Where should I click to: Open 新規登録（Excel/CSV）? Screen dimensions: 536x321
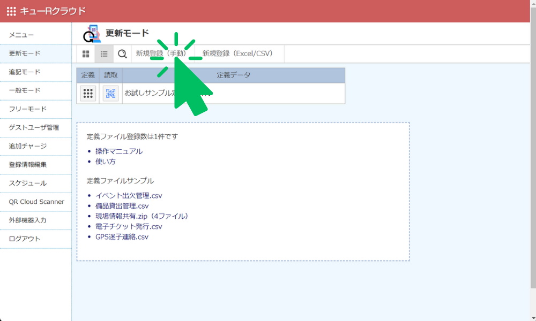point(239,53)
